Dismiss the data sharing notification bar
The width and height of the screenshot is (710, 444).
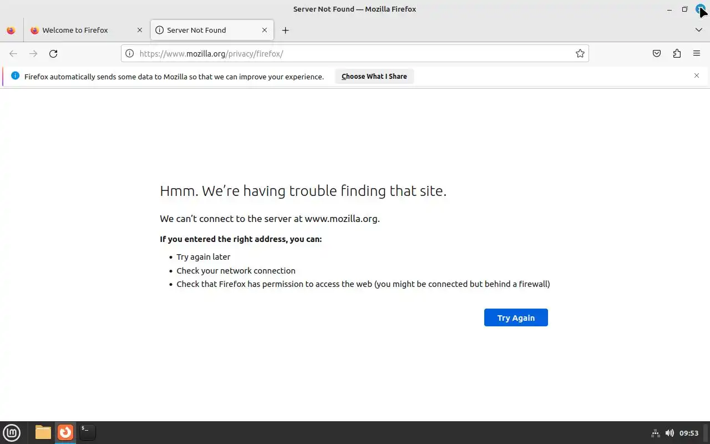pyautogui.click(x=697, y=75)
